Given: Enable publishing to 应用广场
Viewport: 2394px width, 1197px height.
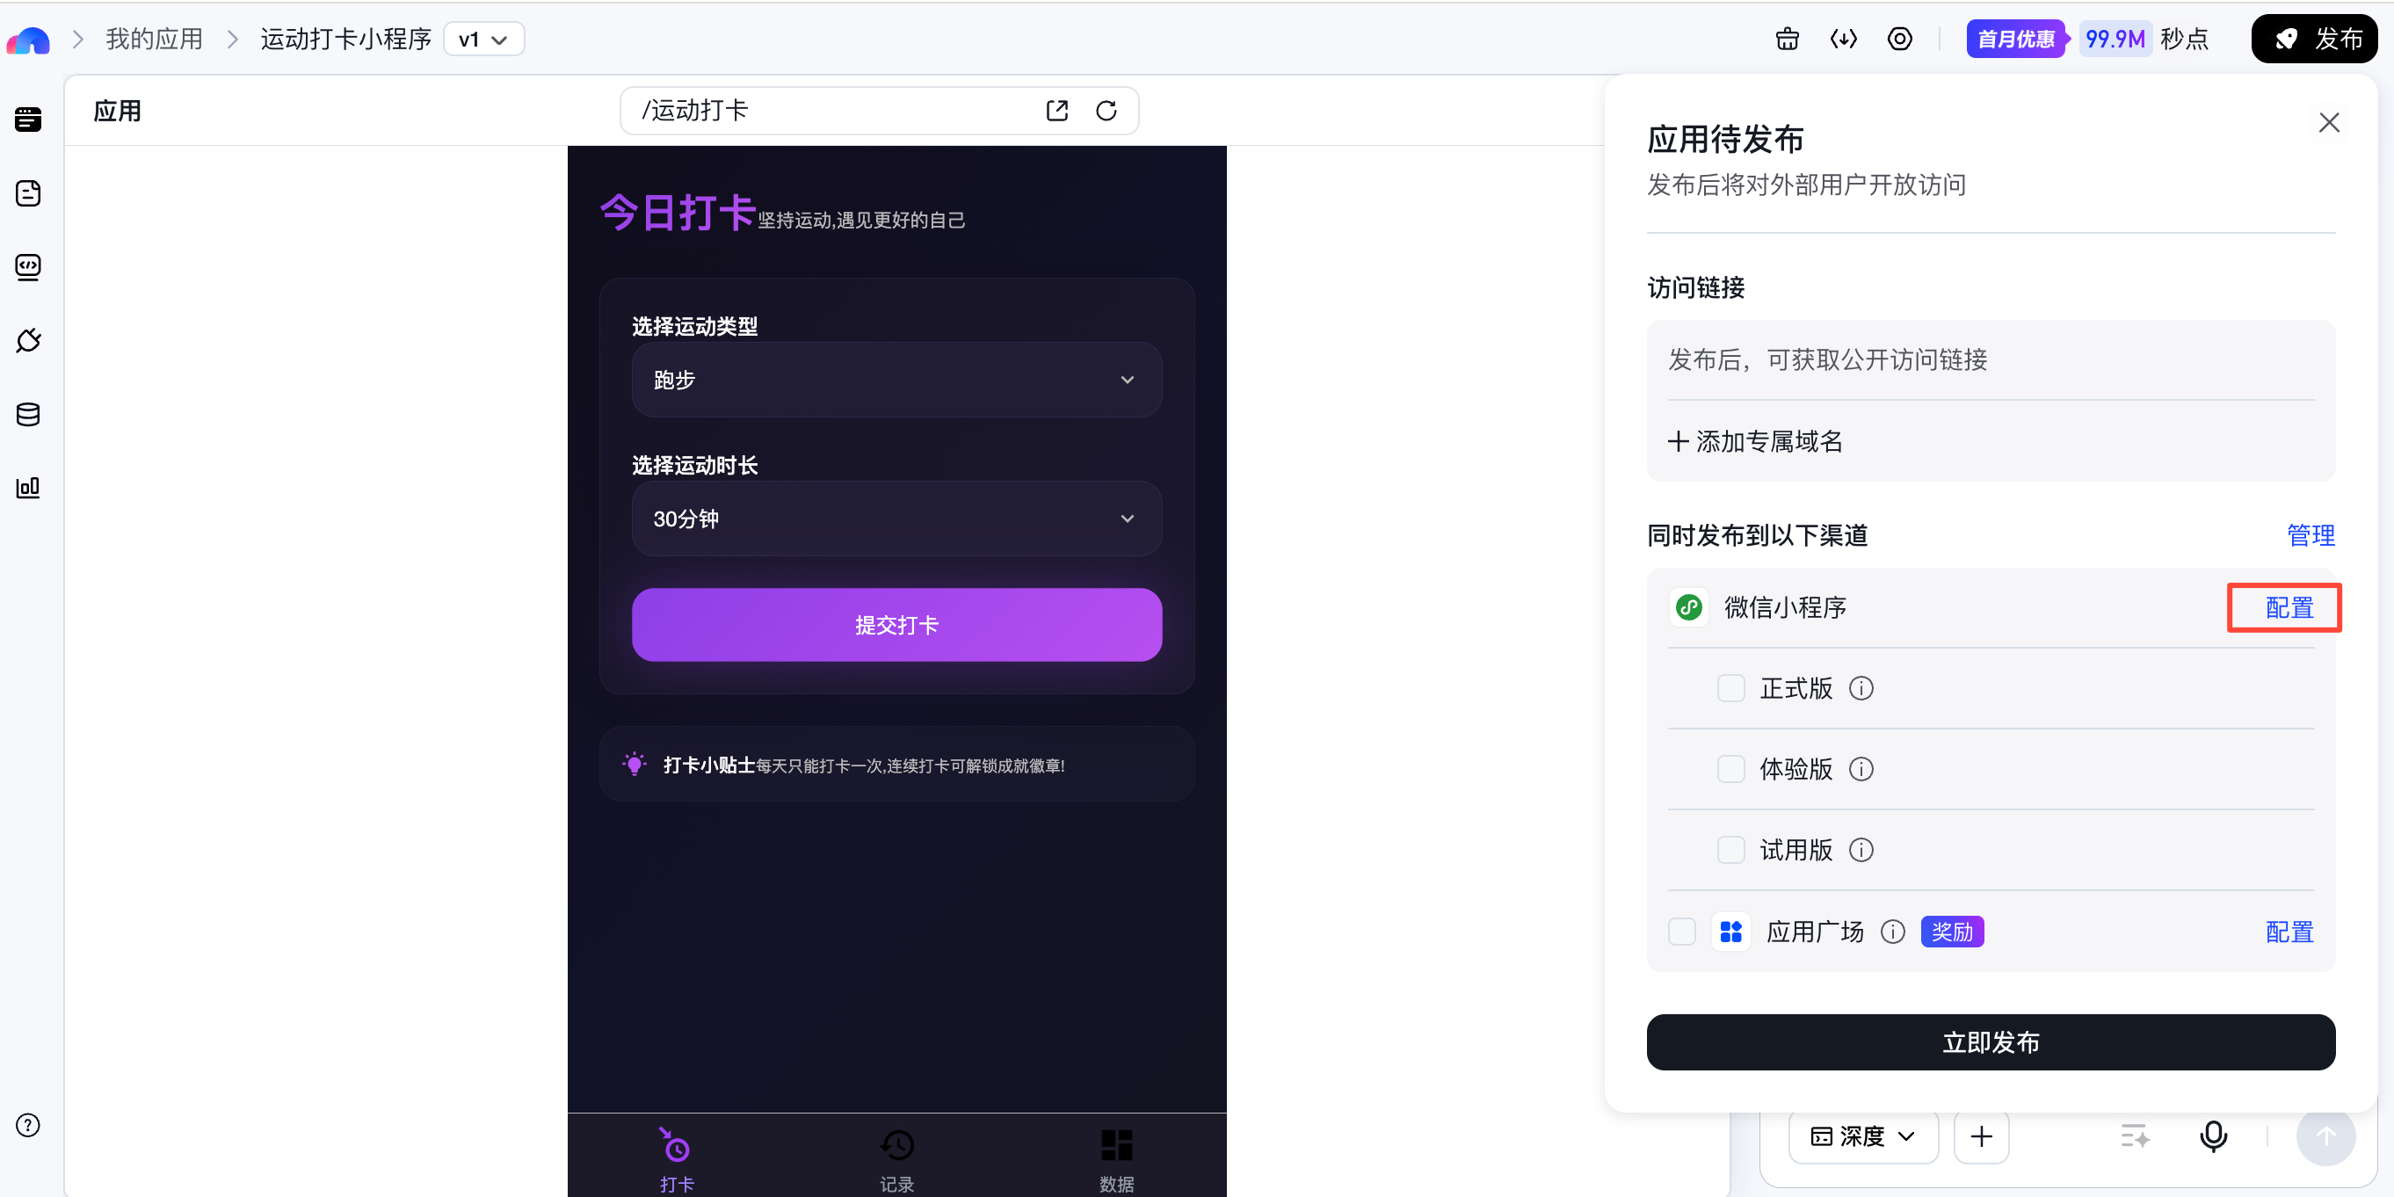Looking at the screenshot, I should coord(1681,932).
